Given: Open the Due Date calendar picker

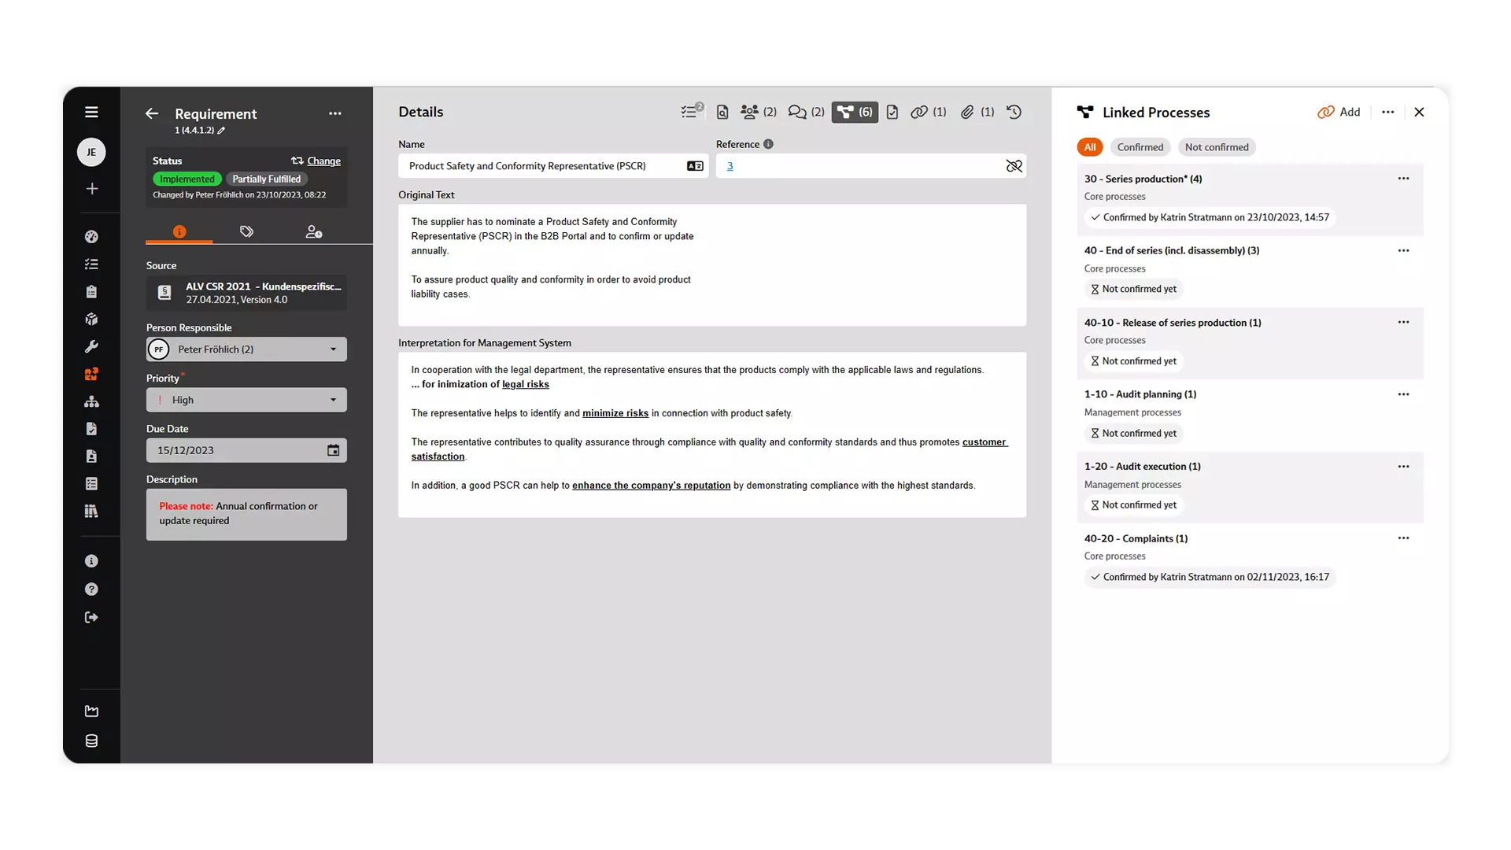Looking at the screenshot, I should 334,450.
